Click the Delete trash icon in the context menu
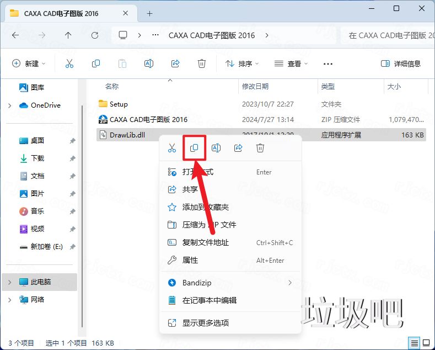Screen dimensions: 435x350 260,148
